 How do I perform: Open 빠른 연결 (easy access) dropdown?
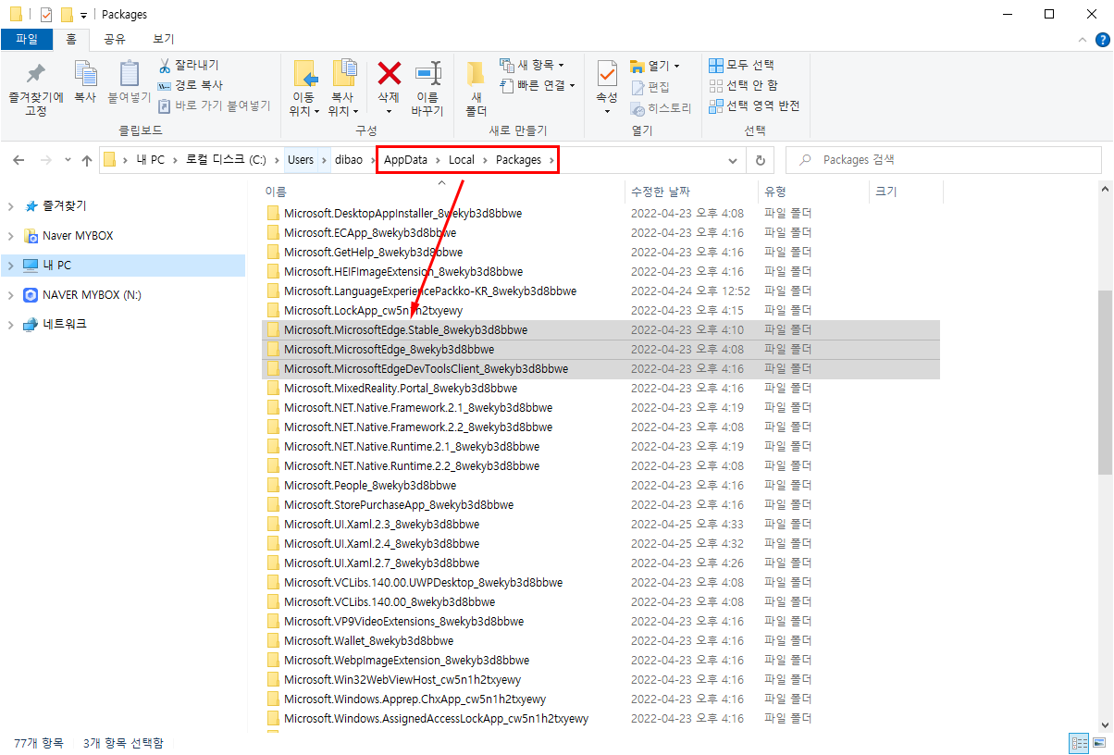[x=538, y=85]
